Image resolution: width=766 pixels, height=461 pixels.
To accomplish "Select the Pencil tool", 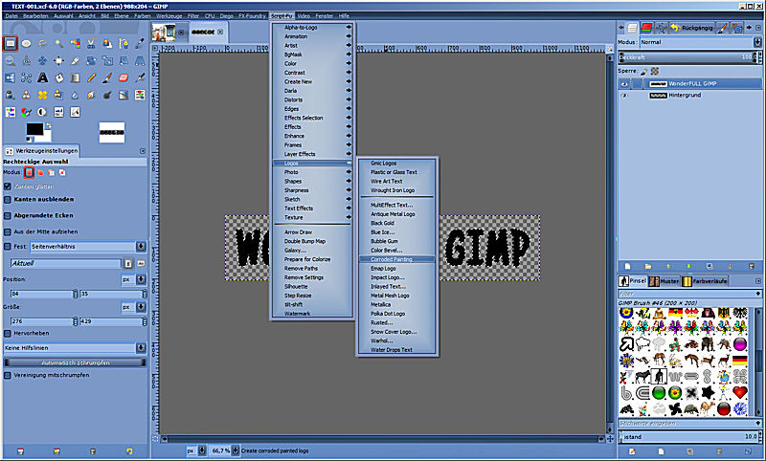I will [x=91, y=77].
